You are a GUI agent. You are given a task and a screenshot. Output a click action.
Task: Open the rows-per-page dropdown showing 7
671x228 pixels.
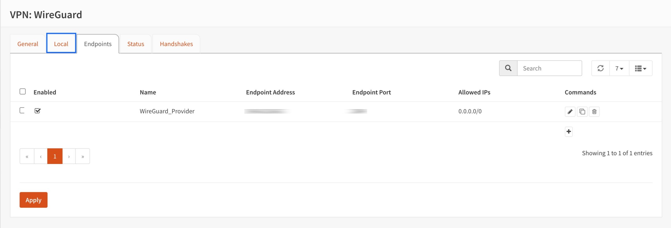pyautogui.click(x=619, y=68)
